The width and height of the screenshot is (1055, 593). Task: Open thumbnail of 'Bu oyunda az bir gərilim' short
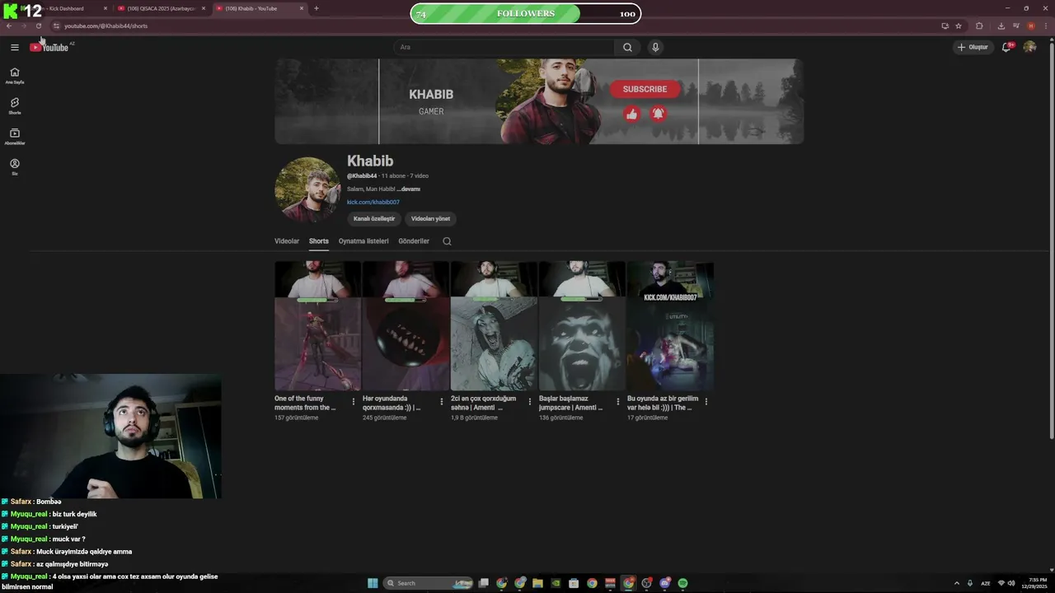pyautogui.click(x=670, y=326)
